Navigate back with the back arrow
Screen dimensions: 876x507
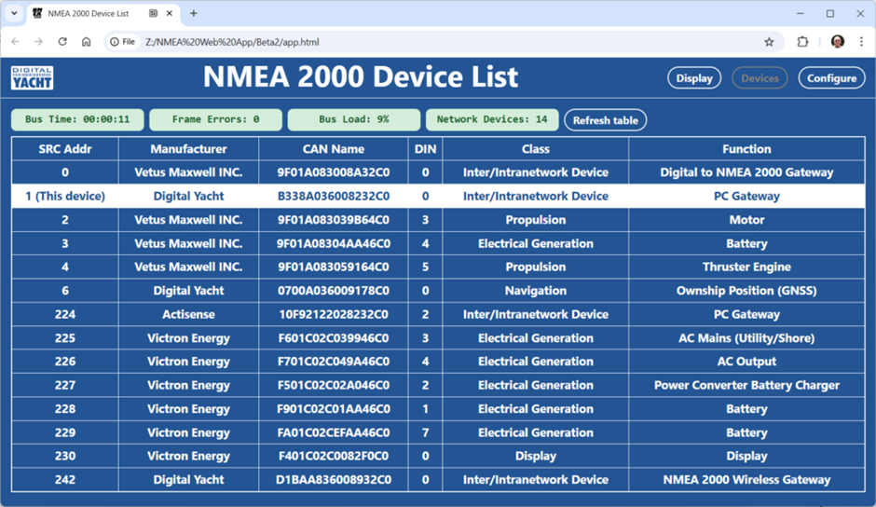tap(15, 42)
